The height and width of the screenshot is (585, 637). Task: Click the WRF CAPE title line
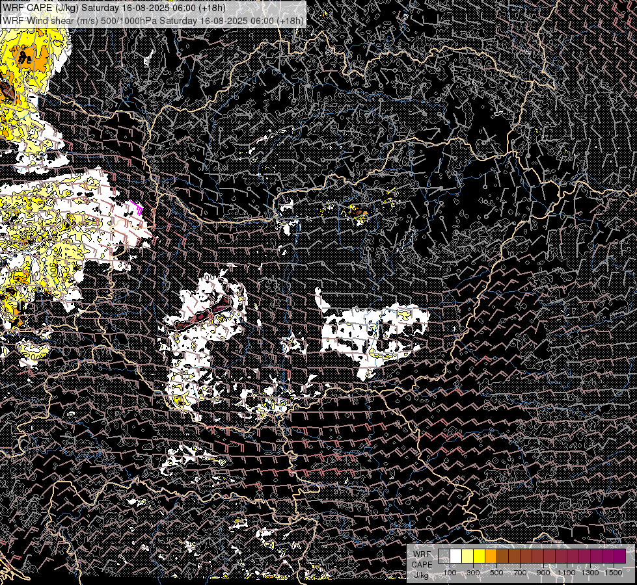[x=114, y=7]
